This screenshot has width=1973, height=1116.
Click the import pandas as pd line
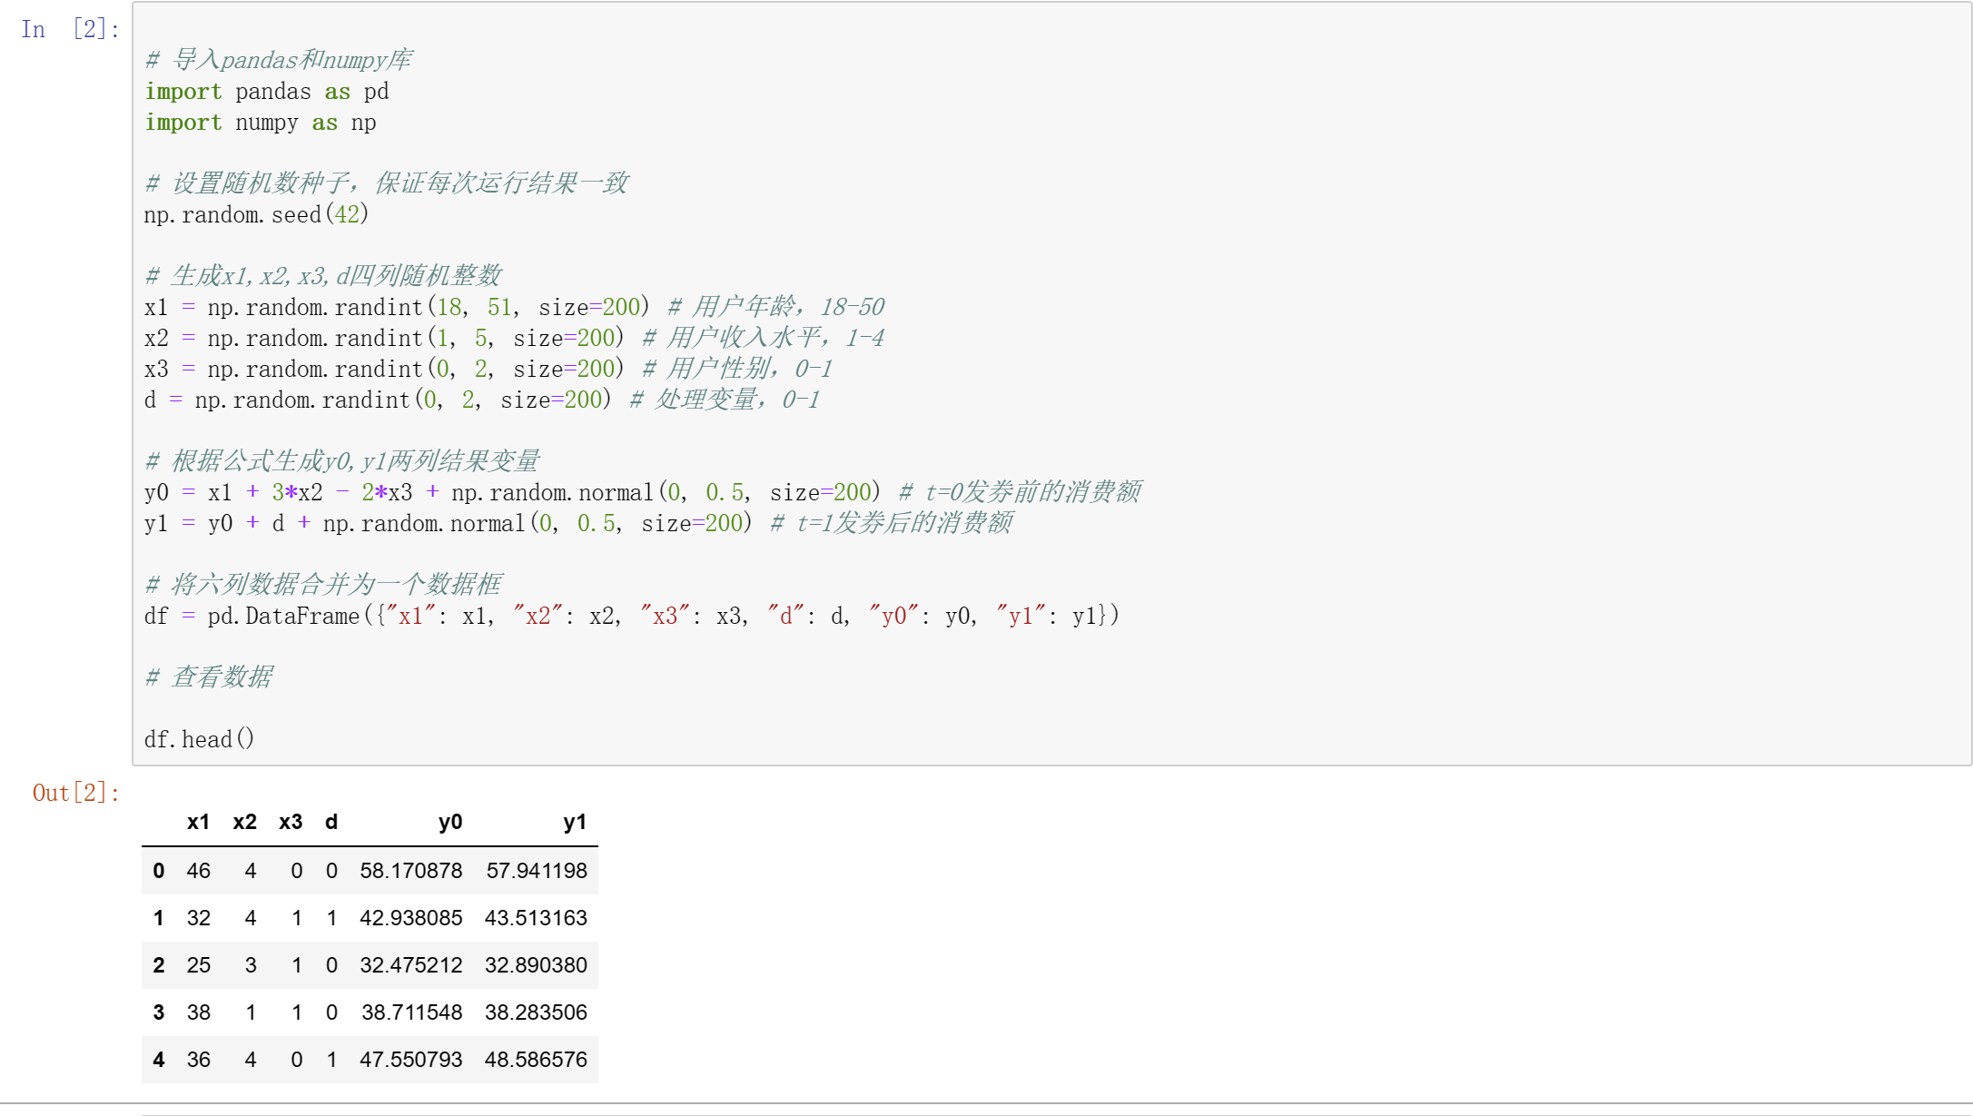point(267,92)
